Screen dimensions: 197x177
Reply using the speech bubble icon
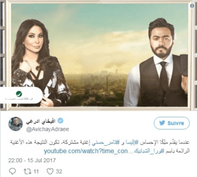coord(12,171)
